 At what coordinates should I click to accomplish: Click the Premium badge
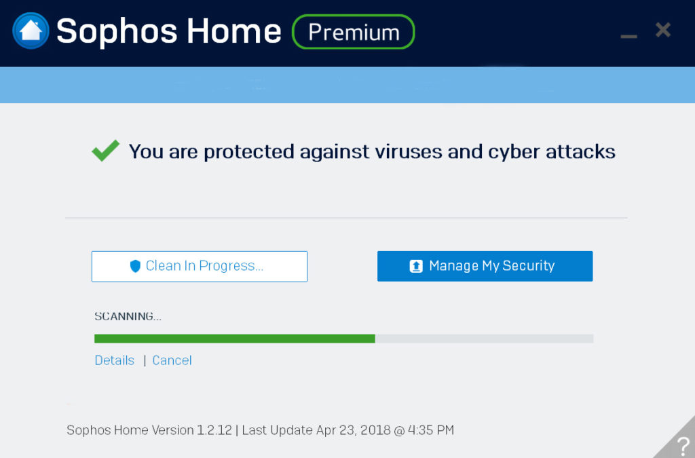click(353, 32)
